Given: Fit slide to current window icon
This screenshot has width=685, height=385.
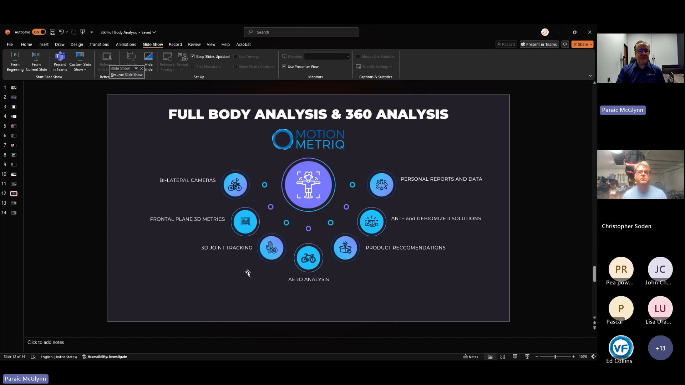Looking at the screenshot, I should click(593, 357).
